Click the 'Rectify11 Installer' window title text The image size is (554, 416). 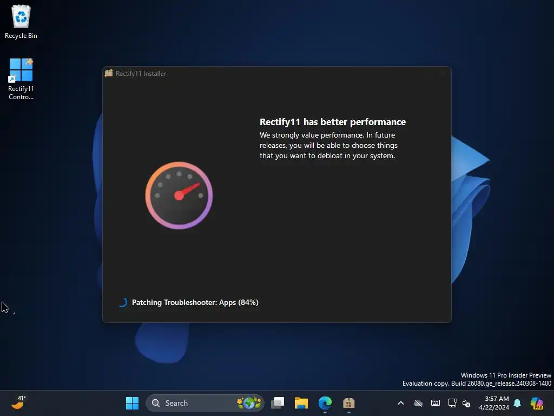(141, 74)
